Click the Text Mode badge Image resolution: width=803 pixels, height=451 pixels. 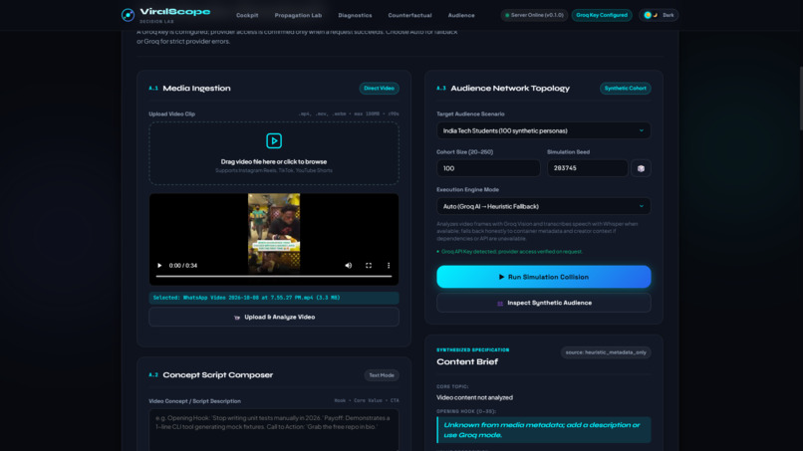pyautogui.click(x=382, y=375)
